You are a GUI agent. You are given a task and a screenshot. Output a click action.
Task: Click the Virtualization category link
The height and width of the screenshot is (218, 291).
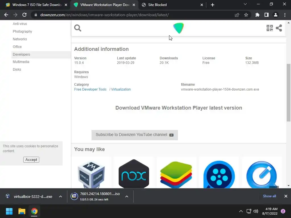(x=121, y=89)
